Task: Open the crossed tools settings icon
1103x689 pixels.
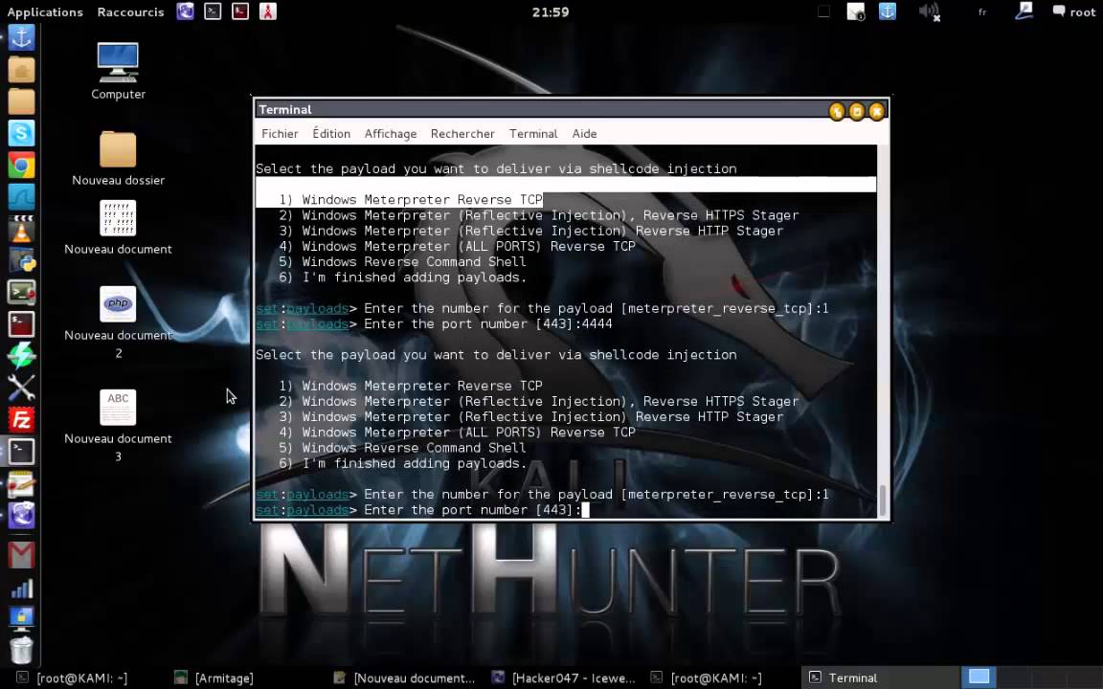Action: (21, 388)
